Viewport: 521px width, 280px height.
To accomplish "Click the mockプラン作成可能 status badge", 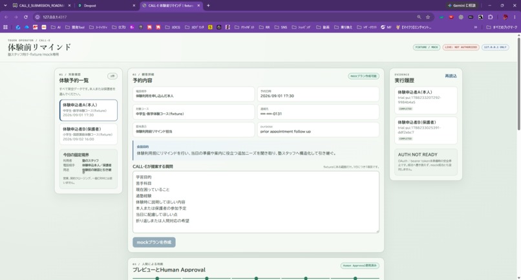I will [363, 76].
